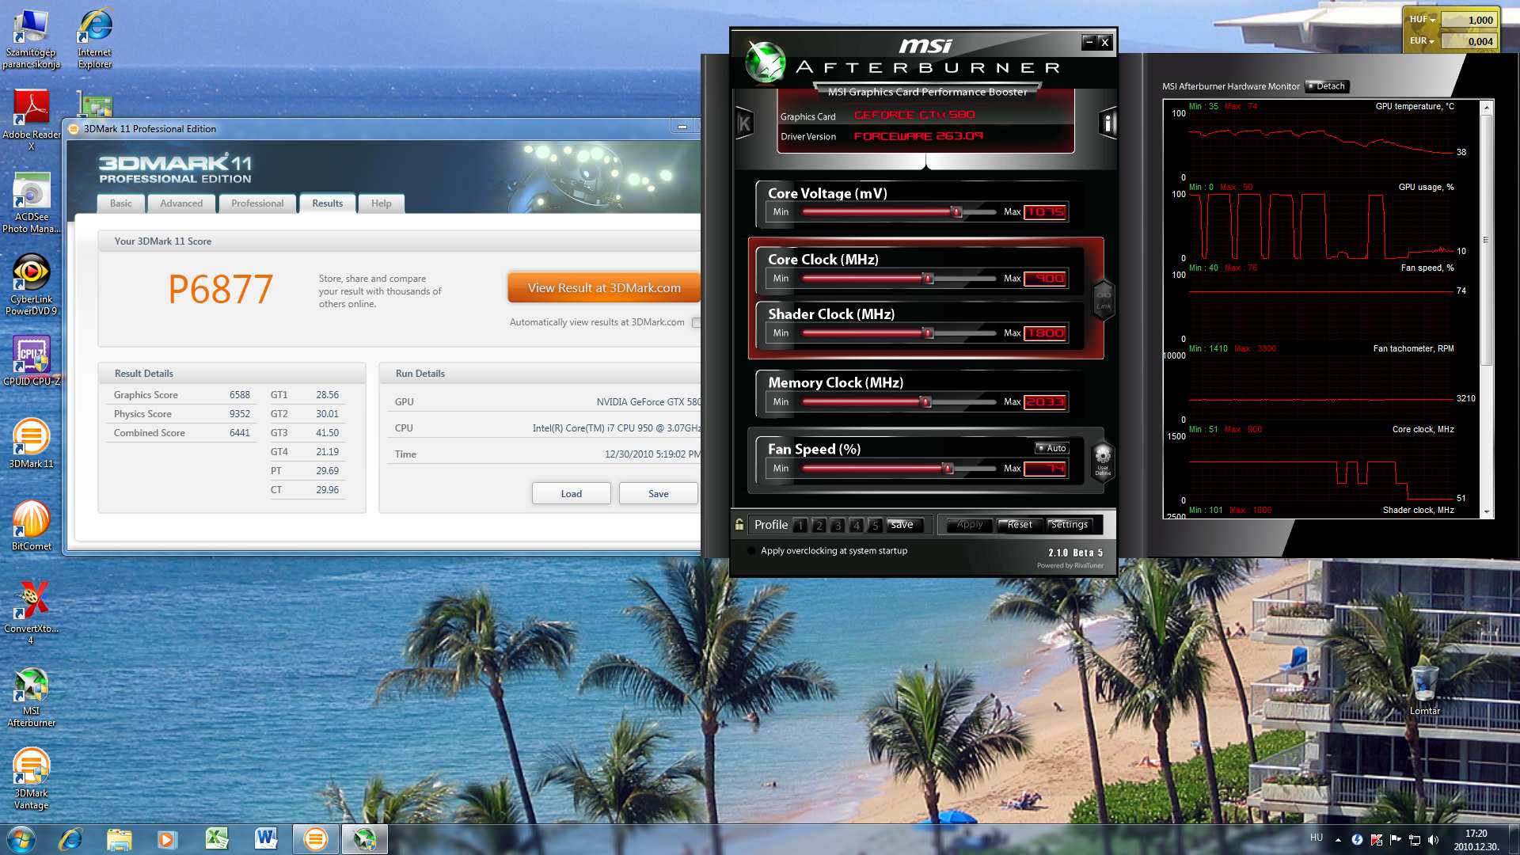Click the Memory Clock value field 2033

pyautogui.click(x=1046, y=402)
